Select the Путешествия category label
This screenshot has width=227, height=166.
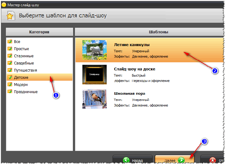point(25,70)
